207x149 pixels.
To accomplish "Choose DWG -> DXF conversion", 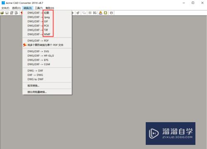I will coord(47,71).
